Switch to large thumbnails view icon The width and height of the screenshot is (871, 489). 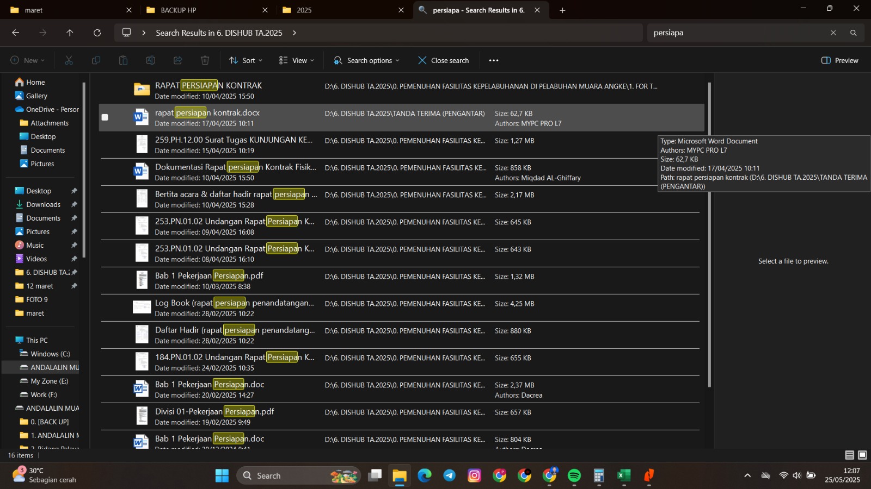[x=862, y=455]
